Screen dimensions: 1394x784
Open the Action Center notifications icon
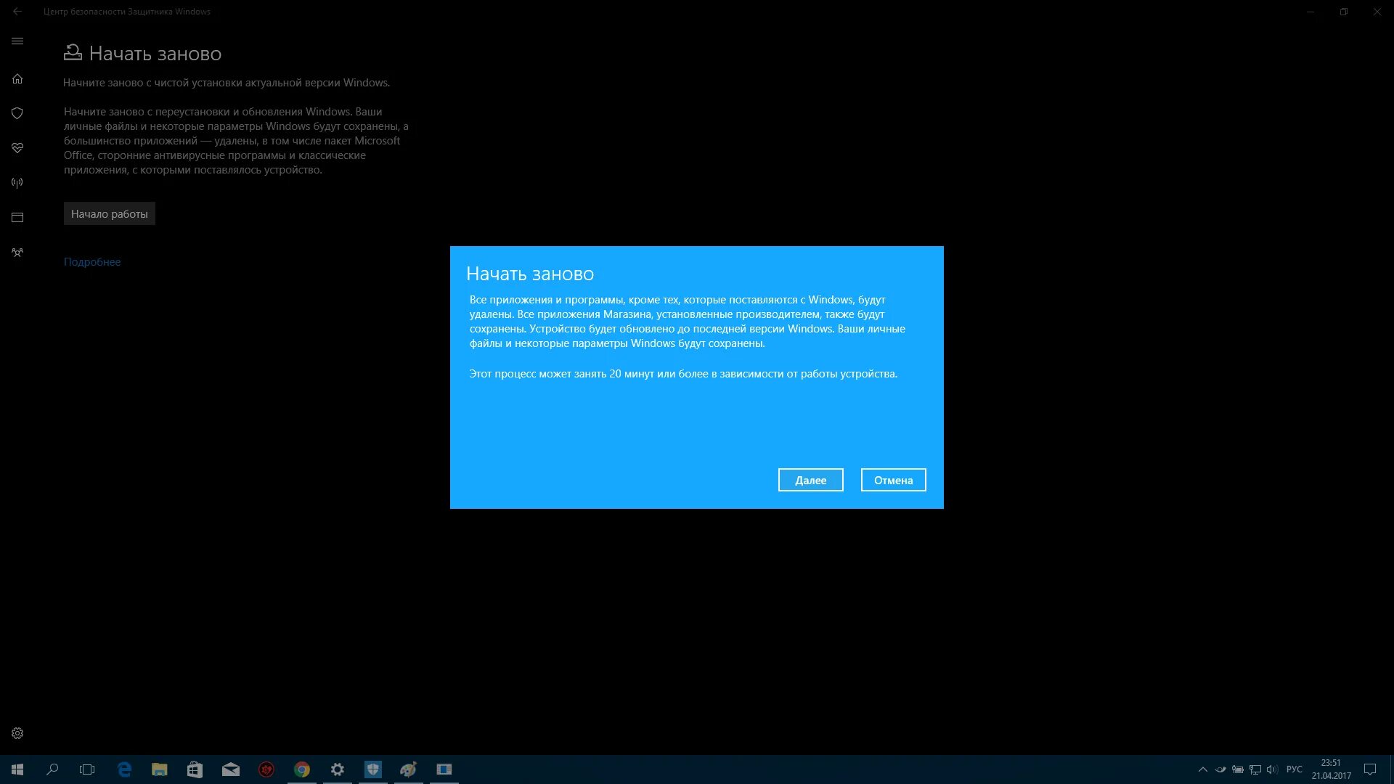click(1370, 769)
